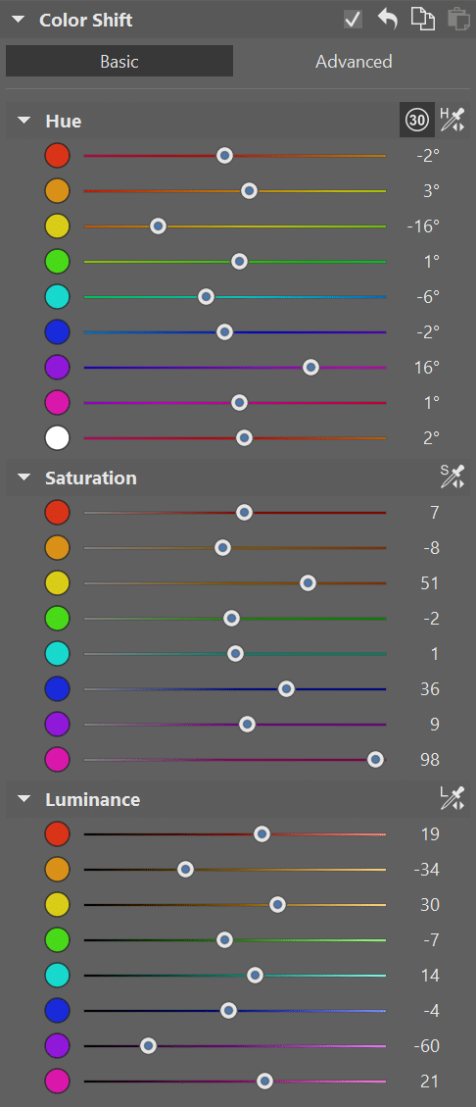Click the Luminance eyedropper picker icon
Screen dimensions: 476x1107
452,798
